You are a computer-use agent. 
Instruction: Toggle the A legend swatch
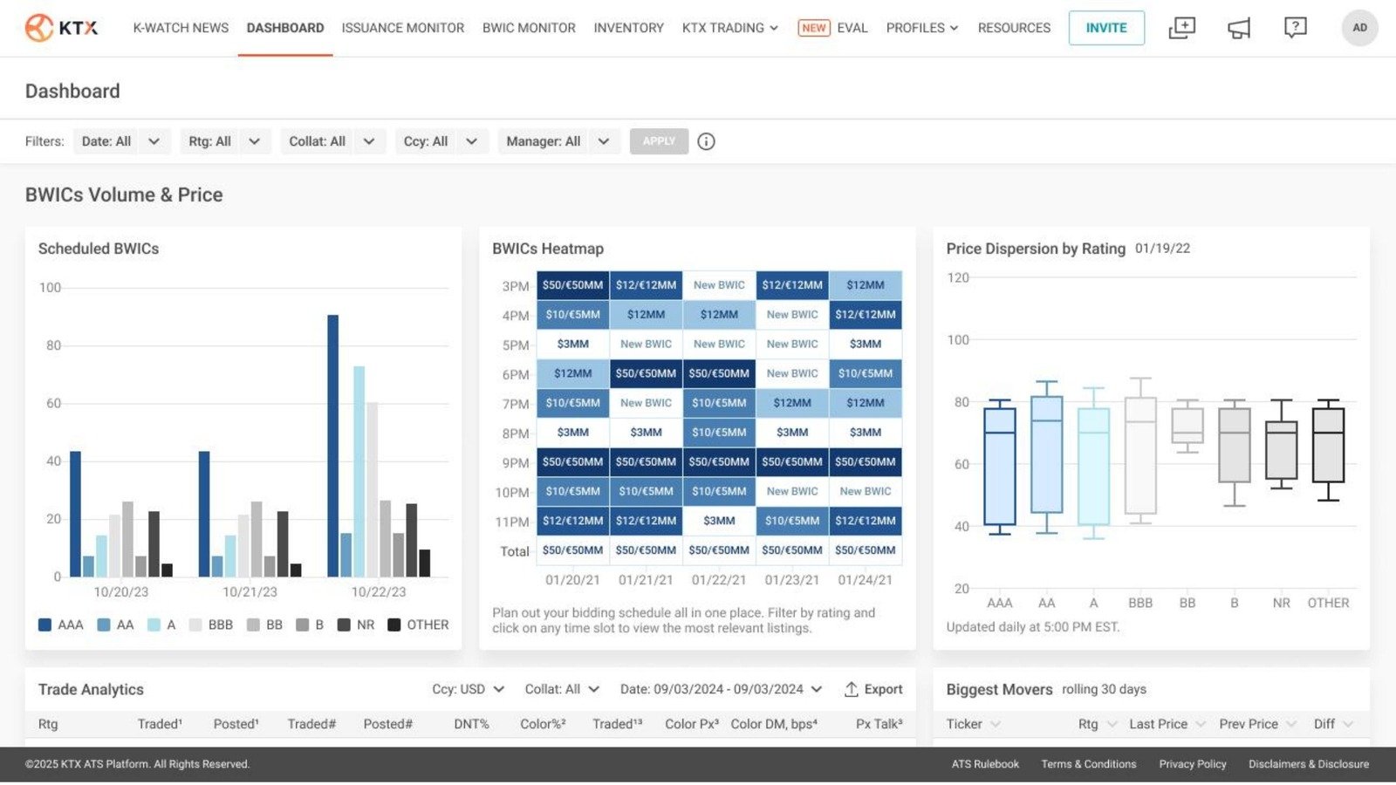(154, 625)
